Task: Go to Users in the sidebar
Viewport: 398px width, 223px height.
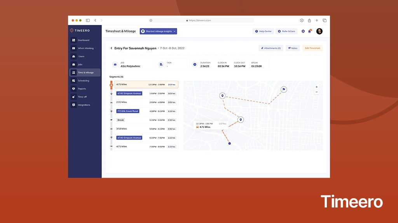Action: coord(84,56)
